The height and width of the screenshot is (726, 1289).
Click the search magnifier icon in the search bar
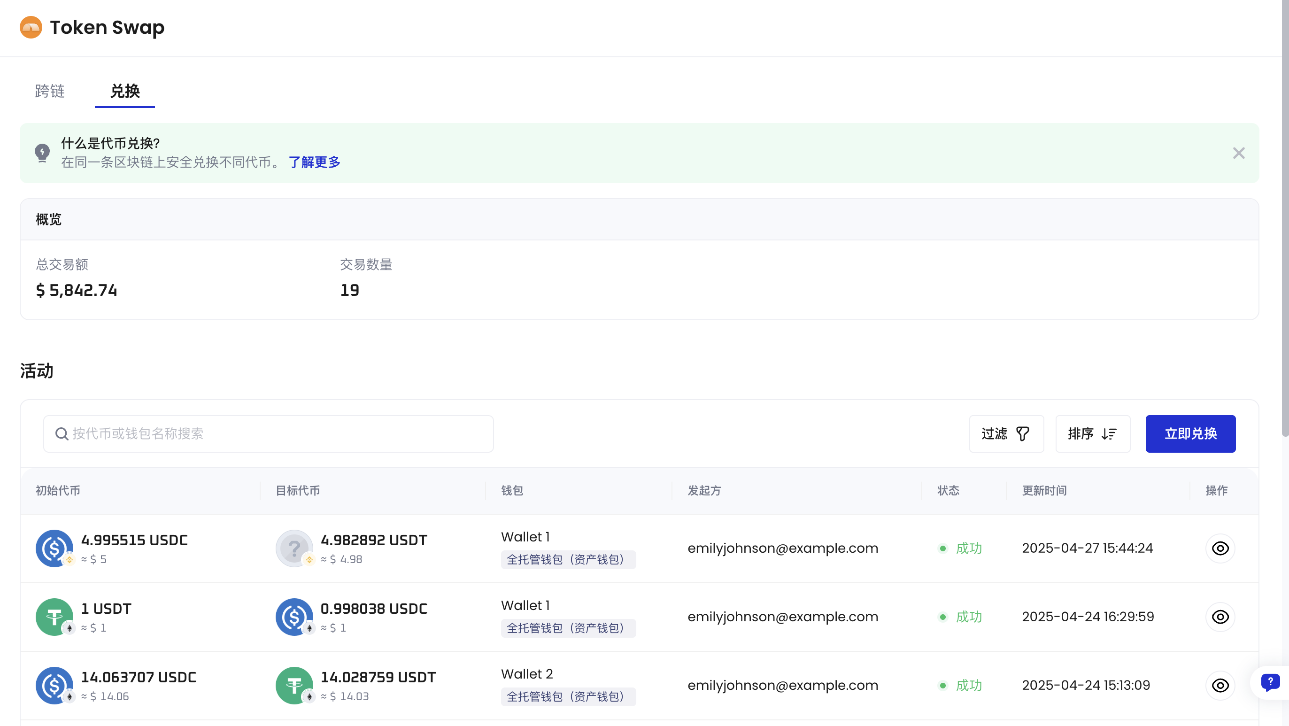coord(61,434)
